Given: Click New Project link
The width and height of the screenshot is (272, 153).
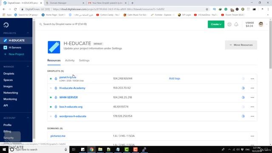Looking at the screenshot, I should point(16,54).
